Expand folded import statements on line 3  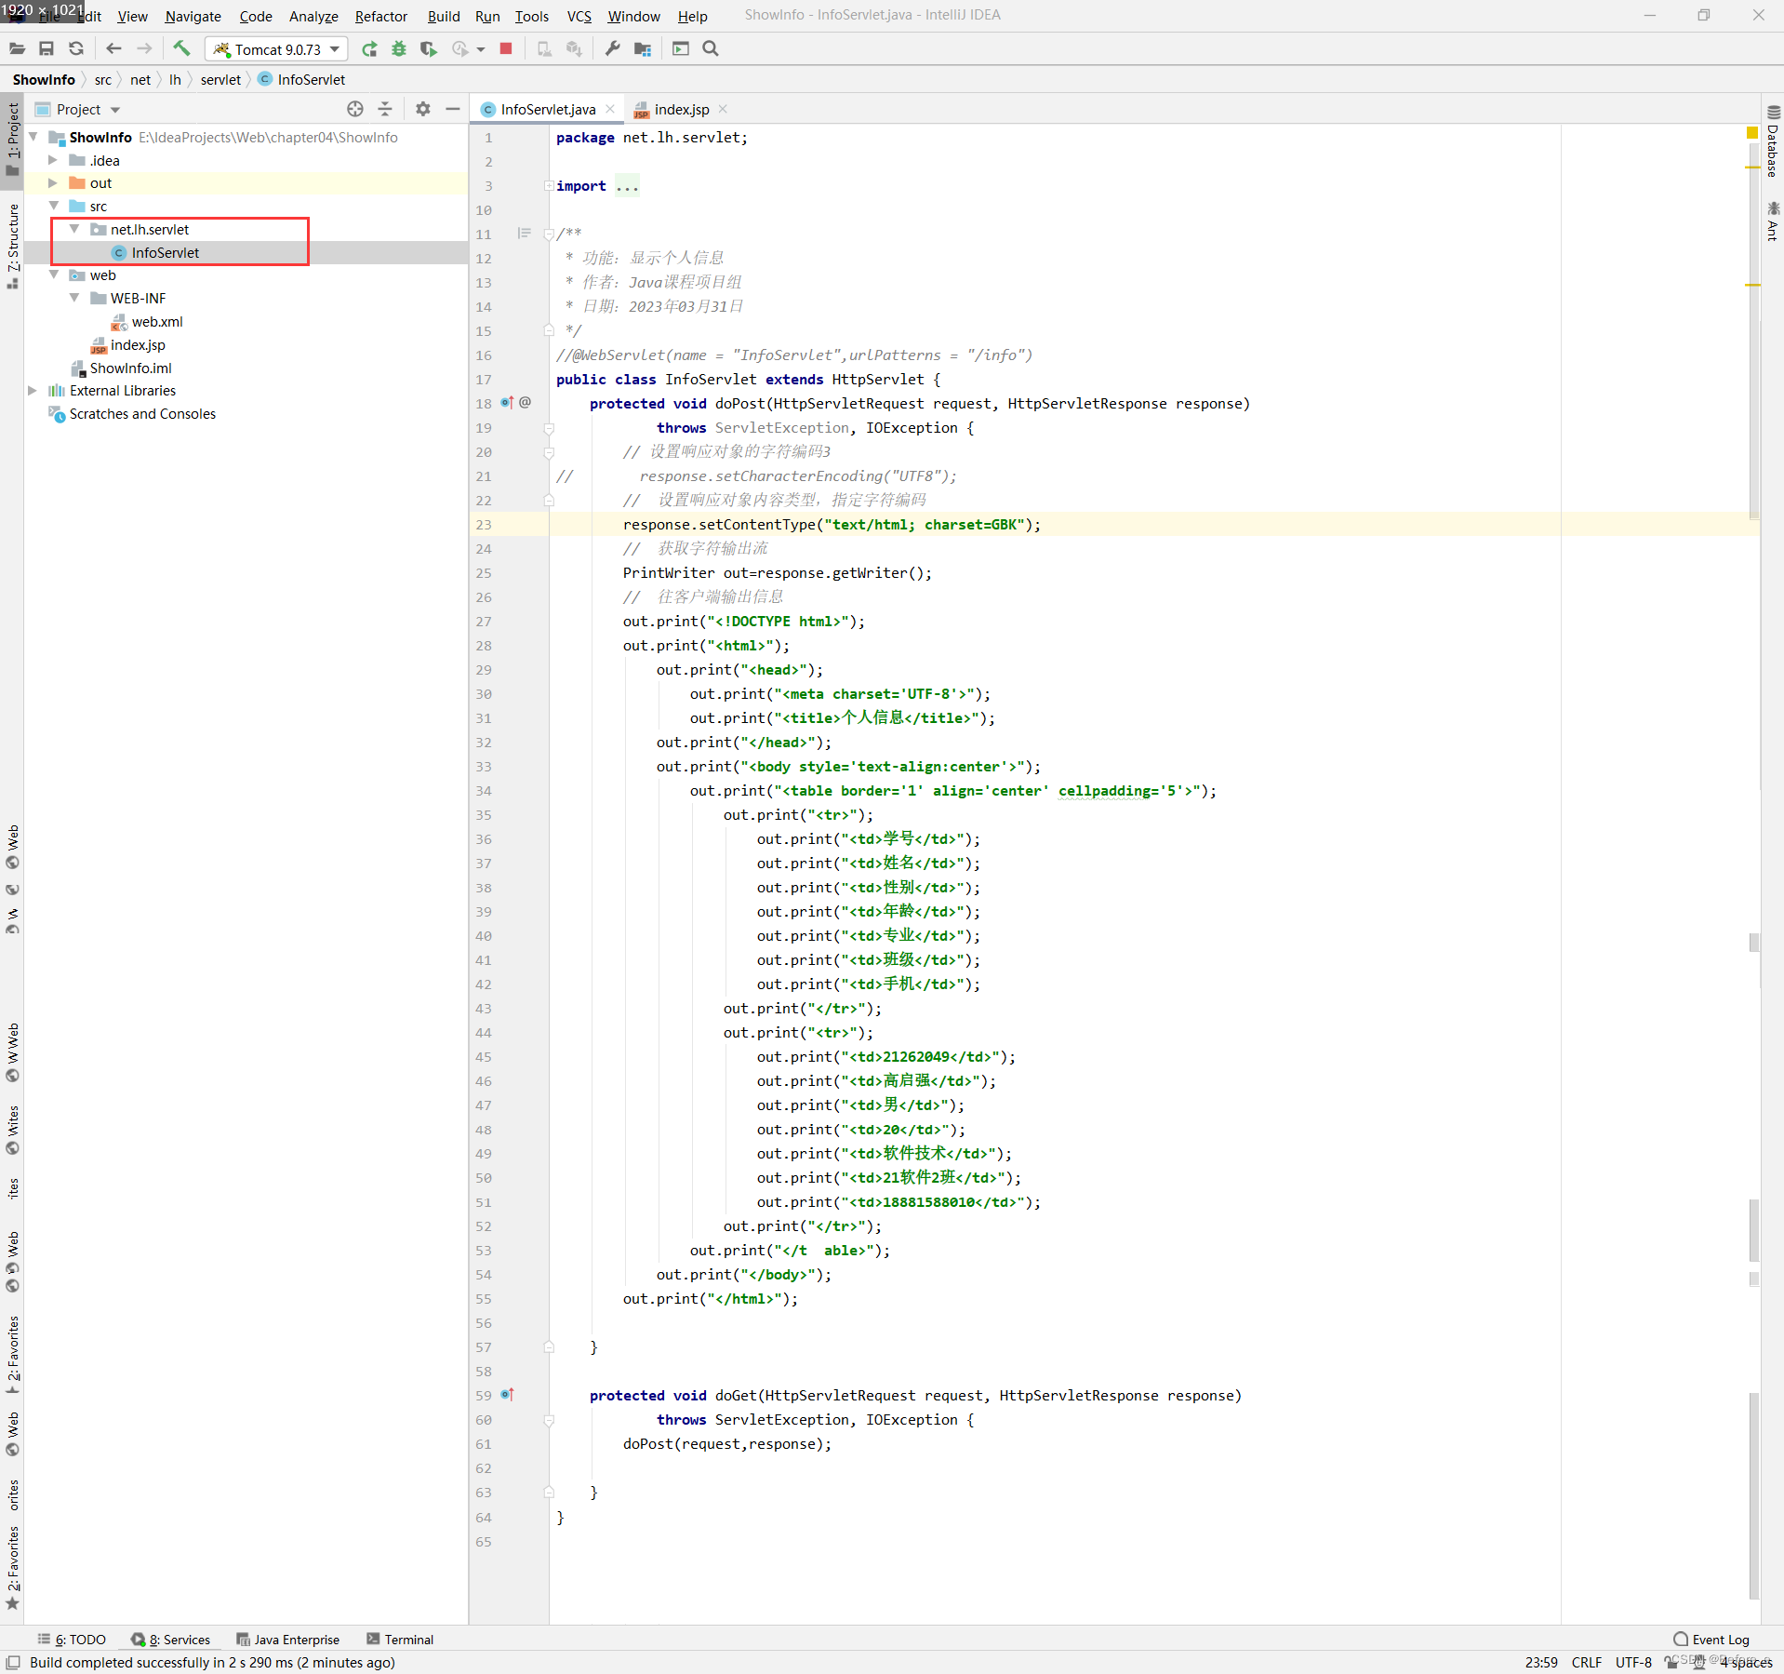pos(549,186)
